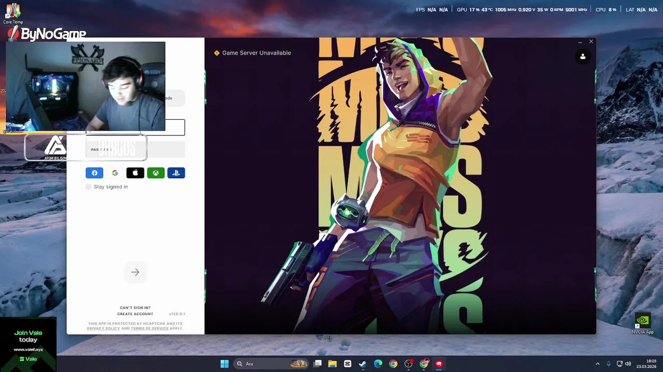
Task: Click the network tray icon
Action: (x=619, y=364)
